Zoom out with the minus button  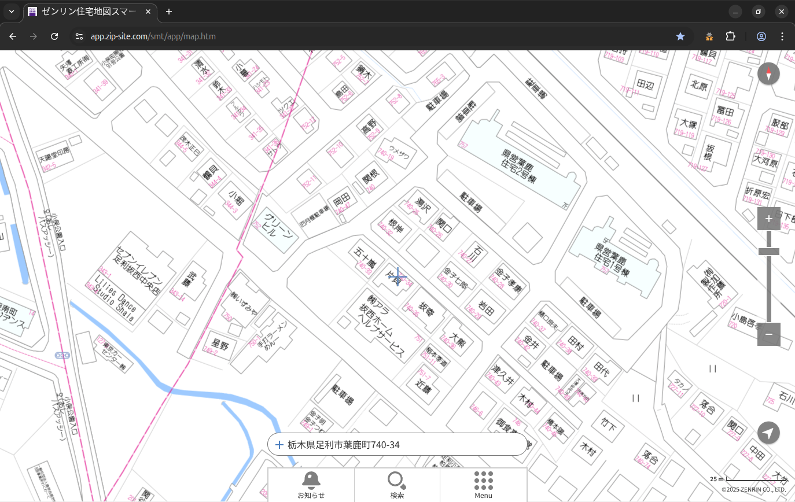tap(768, 334)
